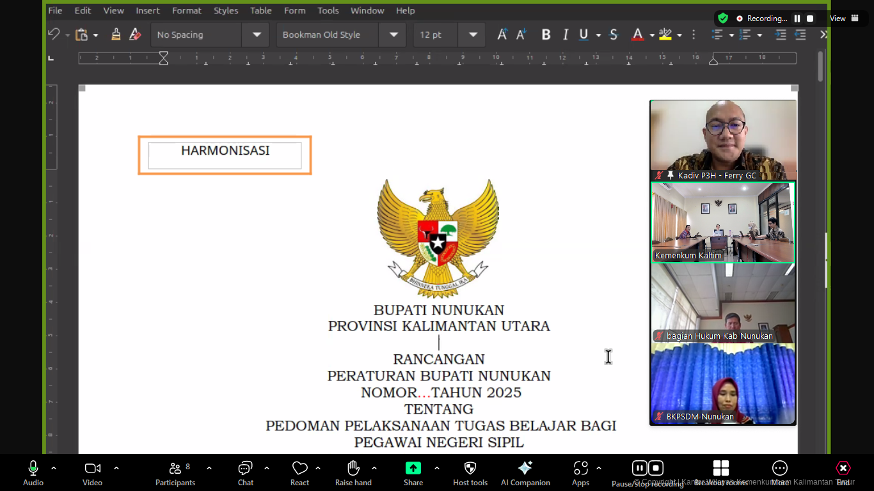874x491 pixels.
Task: Click the toolbar three-dot separator handle
Action: pyautogui.click(x=694, y=35)
